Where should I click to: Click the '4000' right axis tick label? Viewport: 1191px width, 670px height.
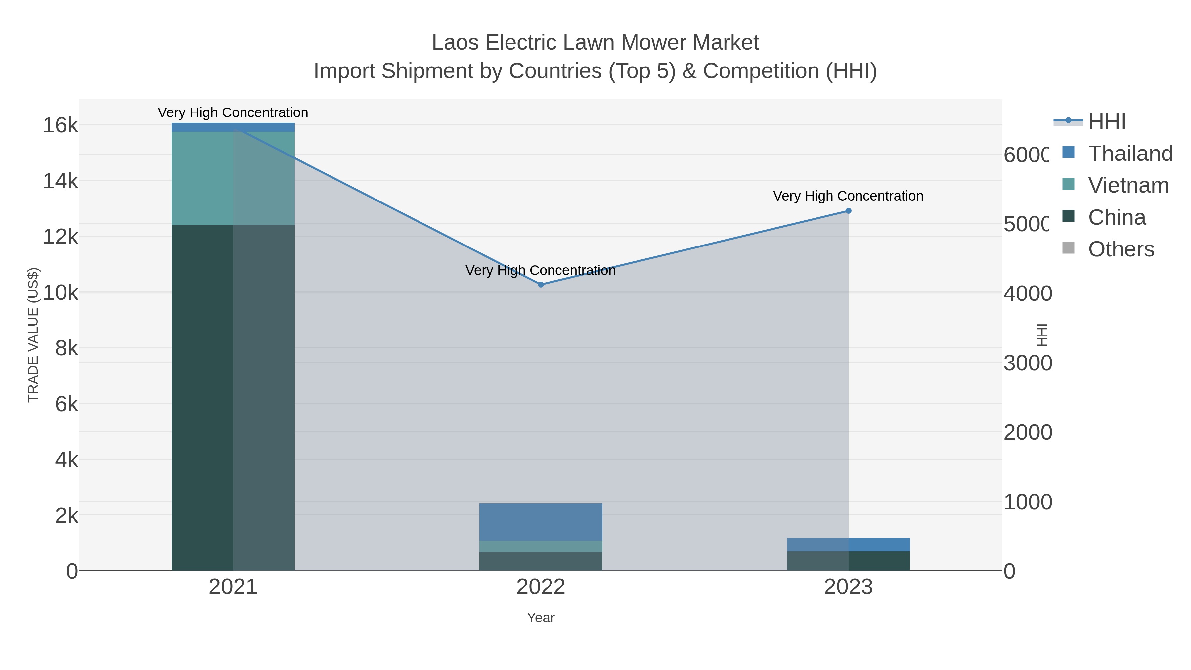coord(1028,293)
